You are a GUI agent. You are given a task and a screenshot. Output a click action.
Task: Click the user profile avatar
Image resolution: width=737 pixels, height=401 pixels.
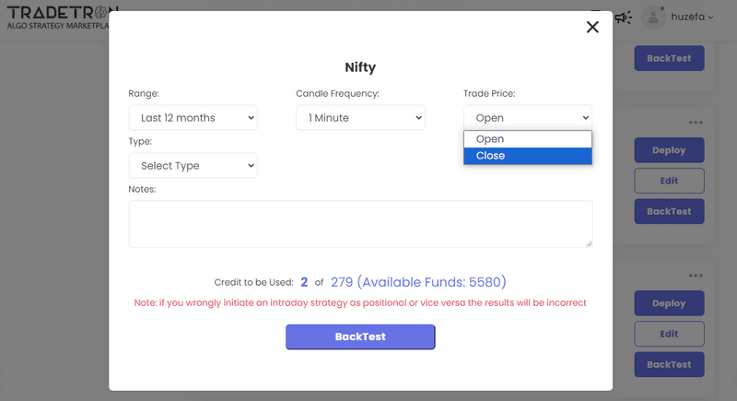coord(653,17)
